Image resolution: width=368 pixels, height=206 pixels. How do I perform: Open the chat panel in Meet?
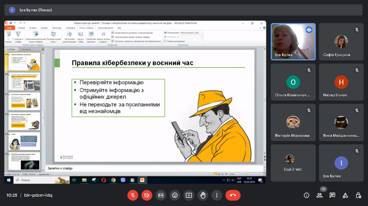pos(332,195)
